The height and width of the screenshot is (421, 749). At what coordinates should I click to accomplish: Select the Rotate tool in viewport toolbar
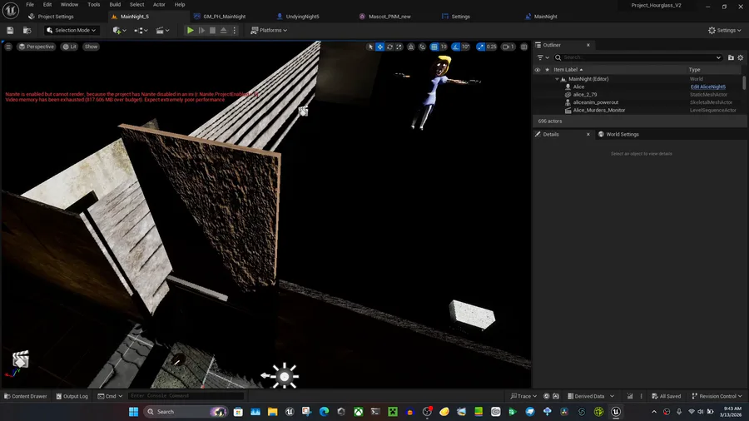pyautogui.click(x=389, y=47)
